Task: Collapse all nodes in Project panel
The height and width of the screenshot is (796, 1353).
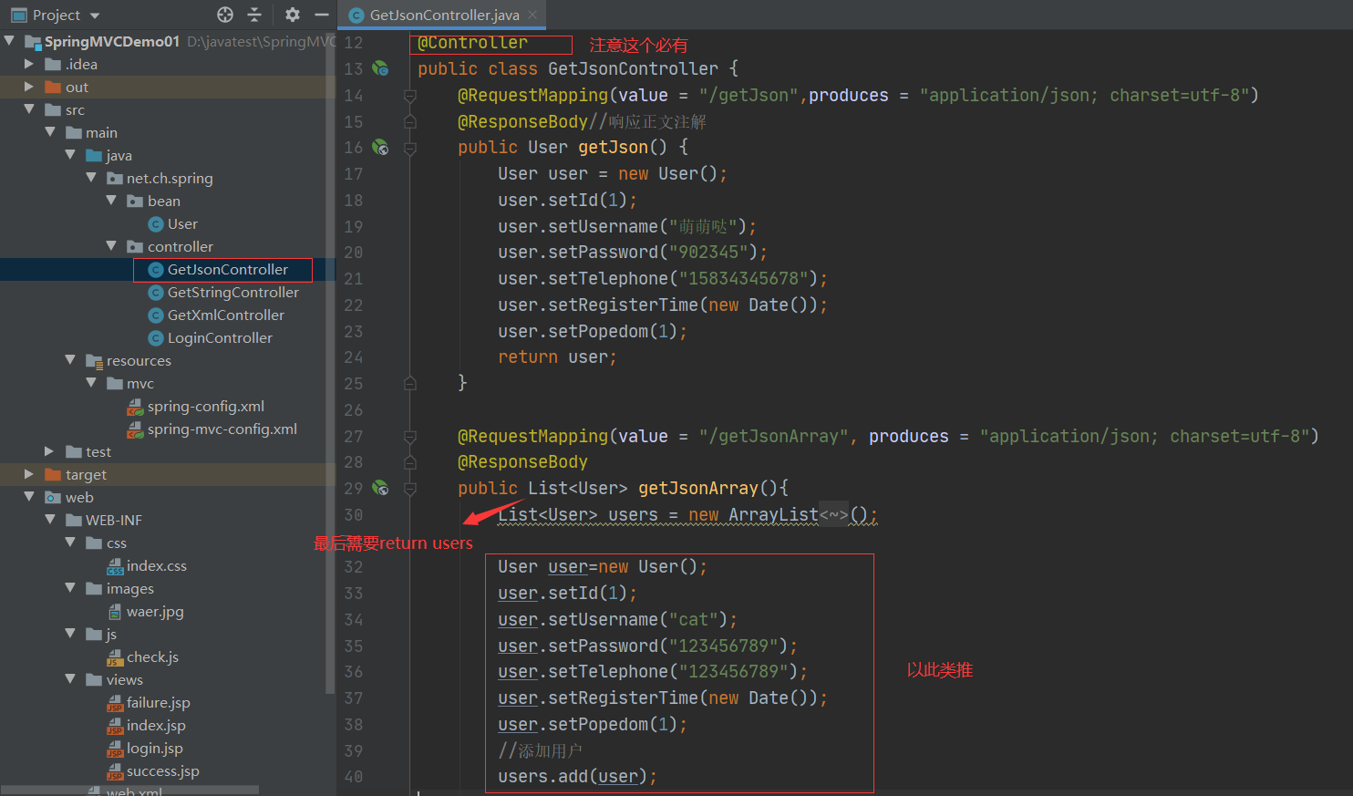Action: tap(254, 15)
